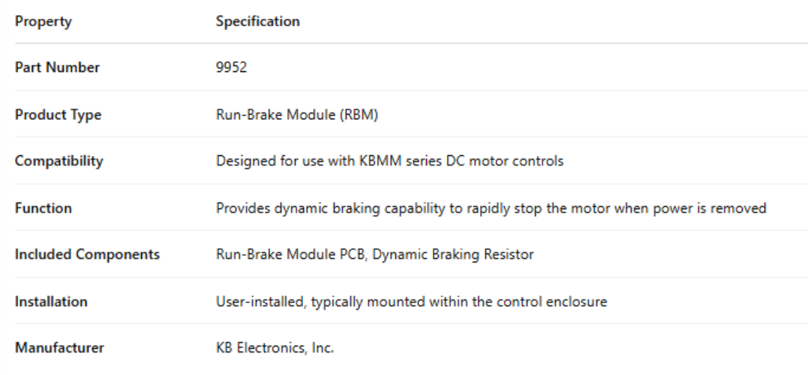Click the KBMM series compatibility description
Viewport: 808px width, 375px height.
point(389,161)
